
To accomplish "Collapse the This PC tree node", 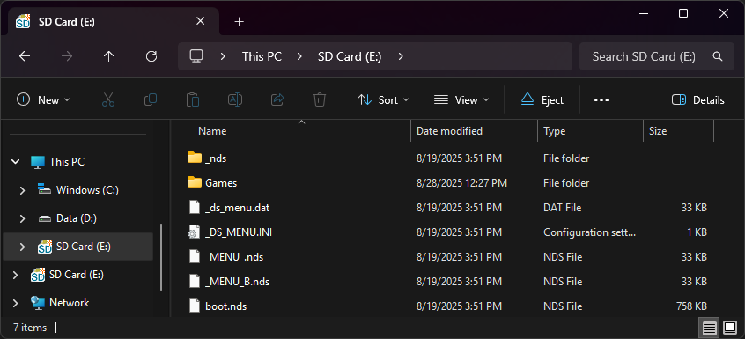I will pyautogui.click(x=16, y=162).
